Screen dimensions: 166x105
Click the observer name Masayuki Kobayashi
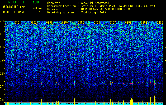point(94,3)
